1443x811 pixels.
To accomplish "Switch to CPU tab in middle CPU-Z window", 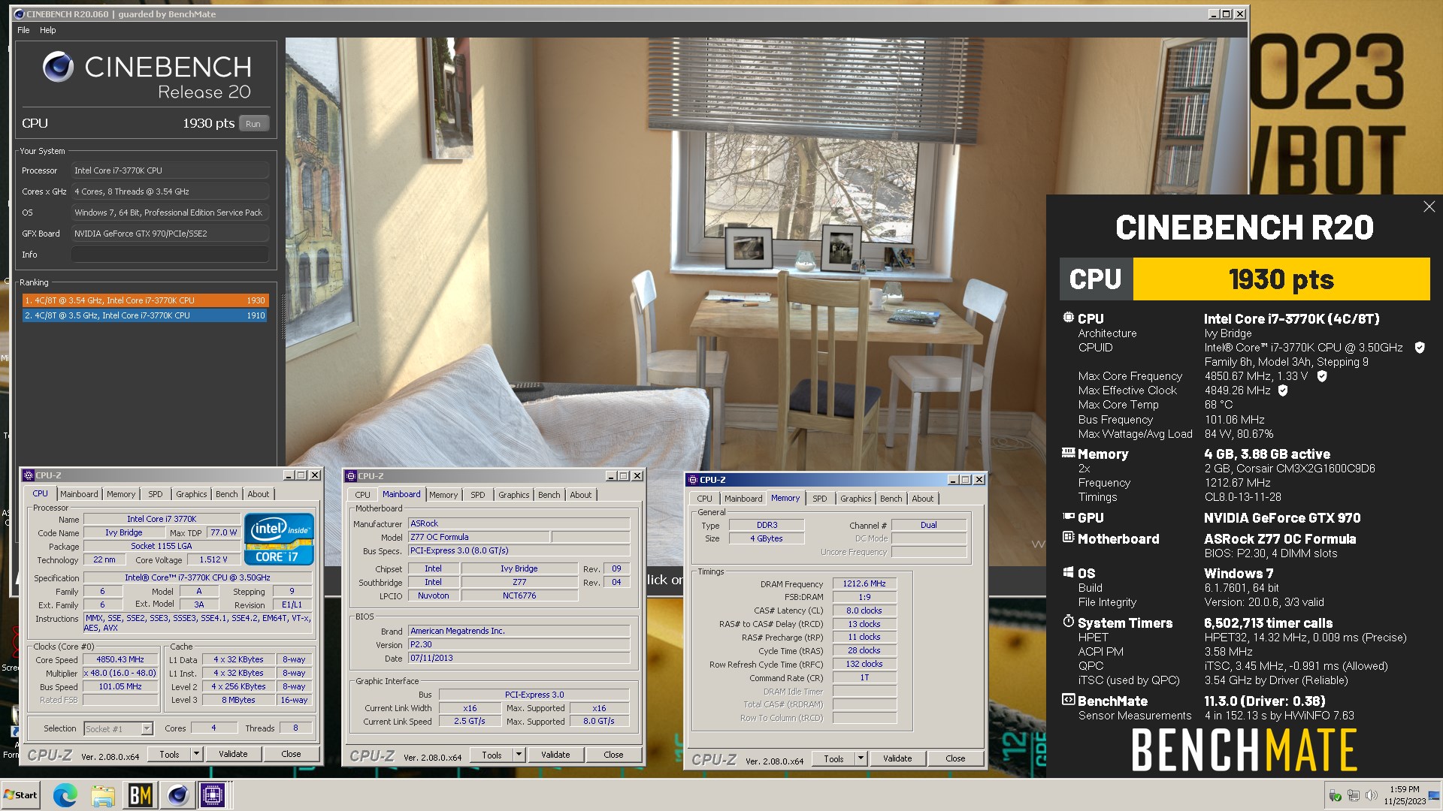I will point(362,495).
